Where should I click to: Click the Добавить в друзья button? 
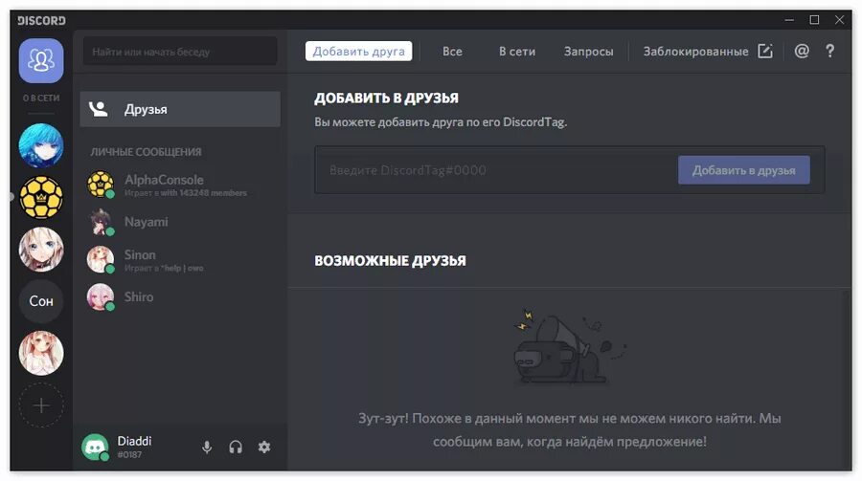click(744, 170)
